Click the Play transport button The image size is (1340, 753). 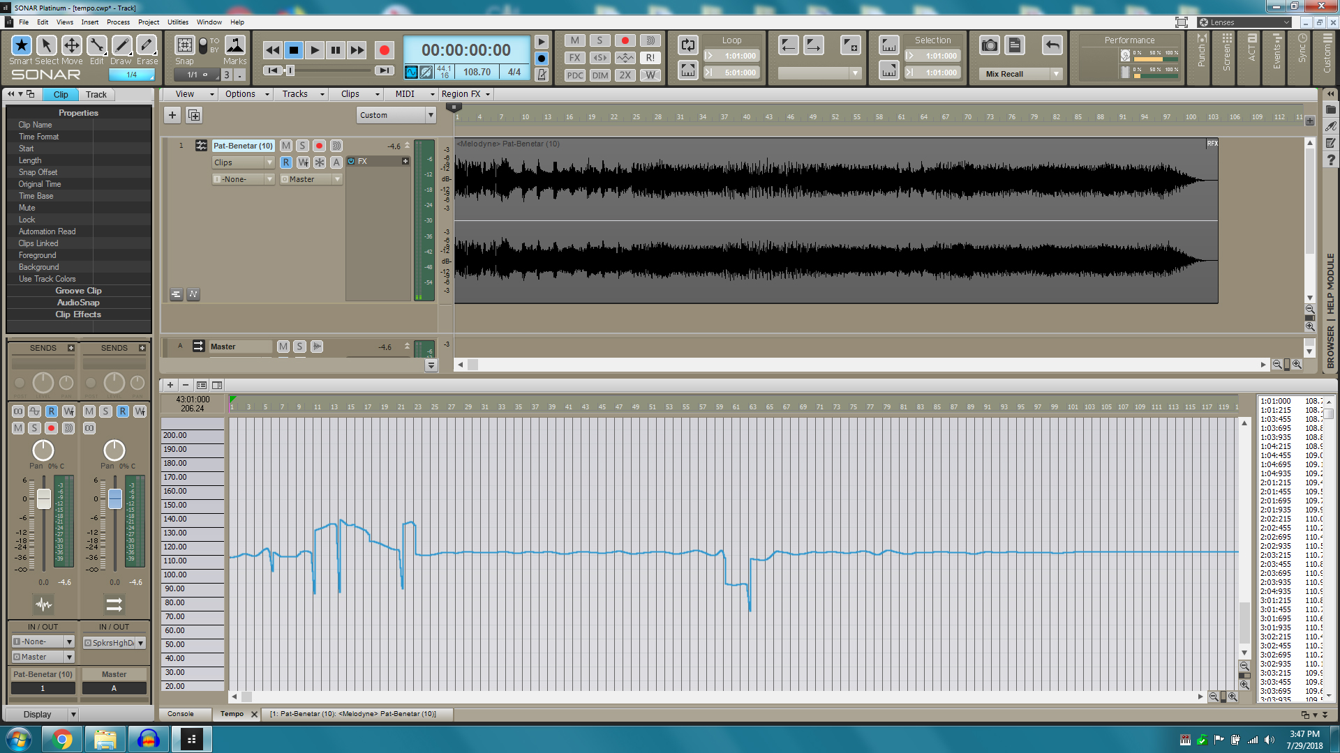315,50
